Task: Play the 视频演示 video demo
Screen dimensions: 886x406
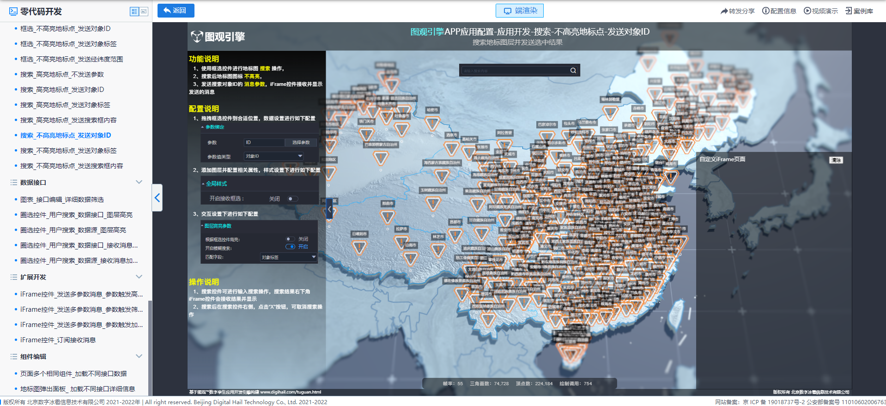Action: click(x=807, y=11)
